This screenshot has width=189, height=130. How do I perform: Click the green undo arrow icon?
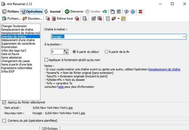(105, 12)
